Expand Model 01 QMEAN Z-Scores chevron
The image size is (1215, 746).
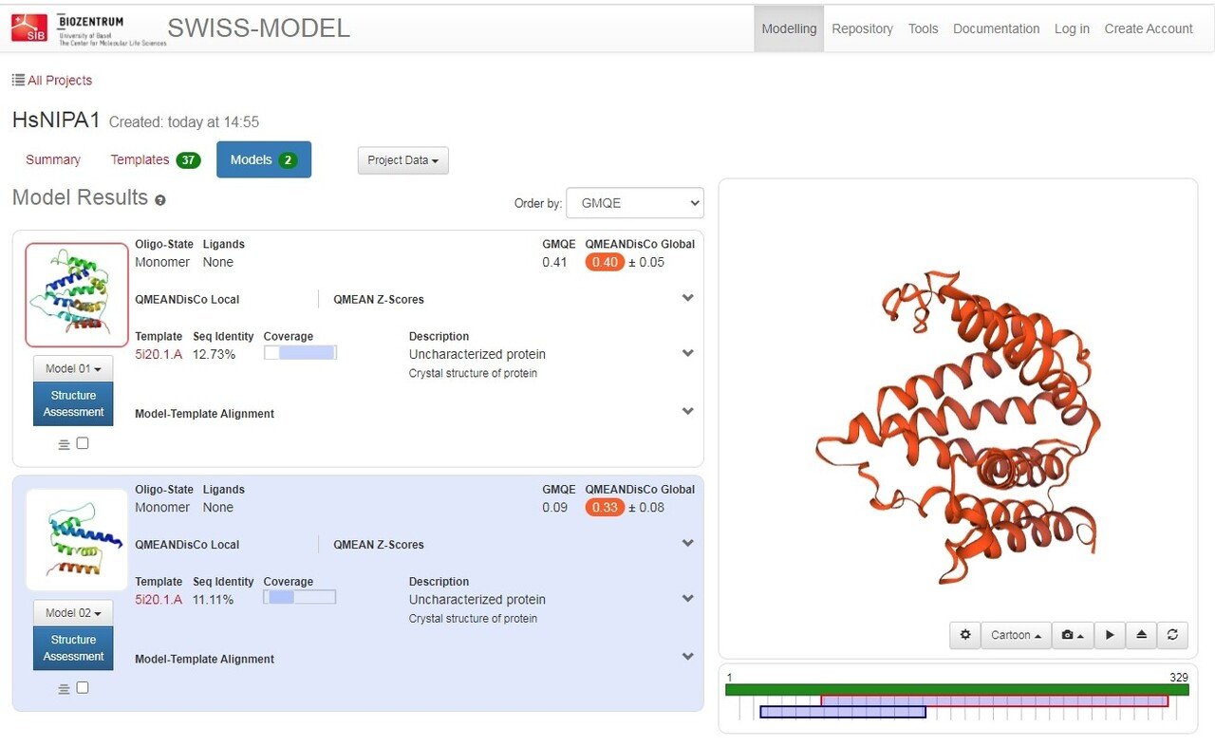click(687, 298)
